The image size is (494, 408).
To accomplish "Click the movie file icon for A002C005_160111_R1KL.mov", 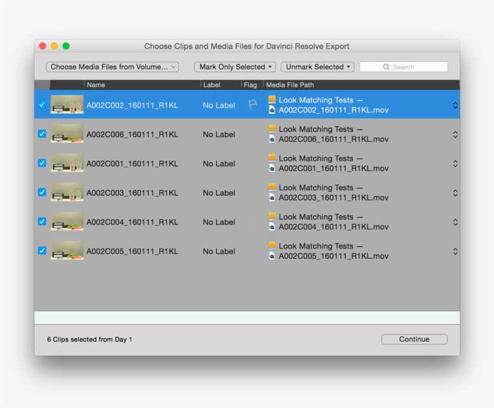I will 272,256.
